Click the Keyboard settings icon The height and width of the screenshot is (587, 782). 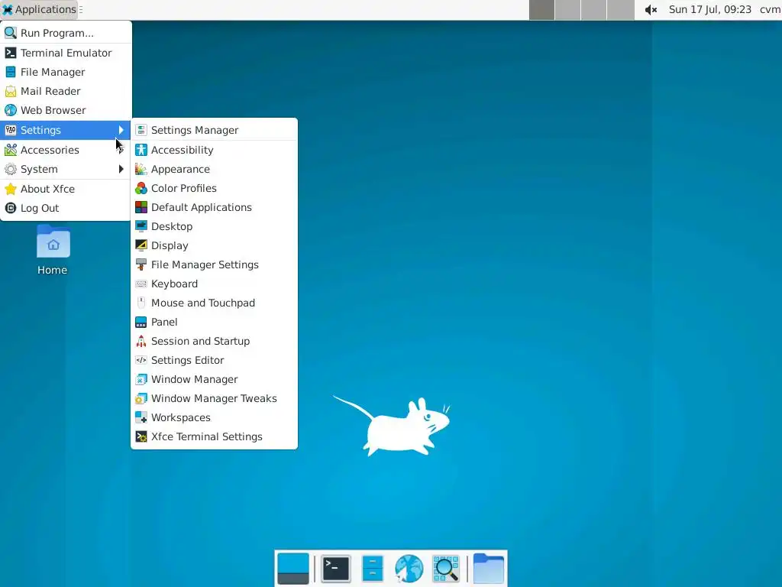pyautogui.click(x=141, y=284)
